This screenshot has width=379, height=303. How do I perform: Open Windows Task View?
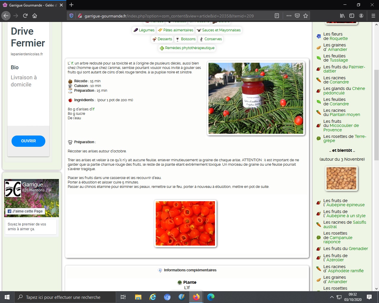coord(123,297)
